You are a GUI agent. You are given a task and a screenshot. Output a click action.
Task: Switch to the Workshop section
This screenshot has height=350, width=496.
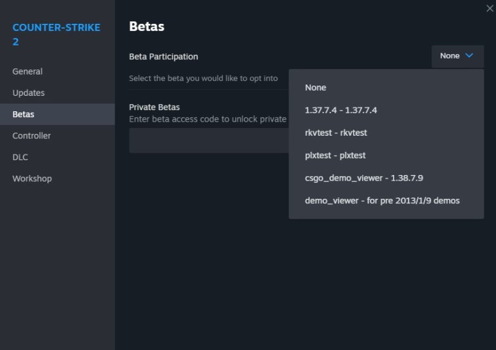[32, 178]
